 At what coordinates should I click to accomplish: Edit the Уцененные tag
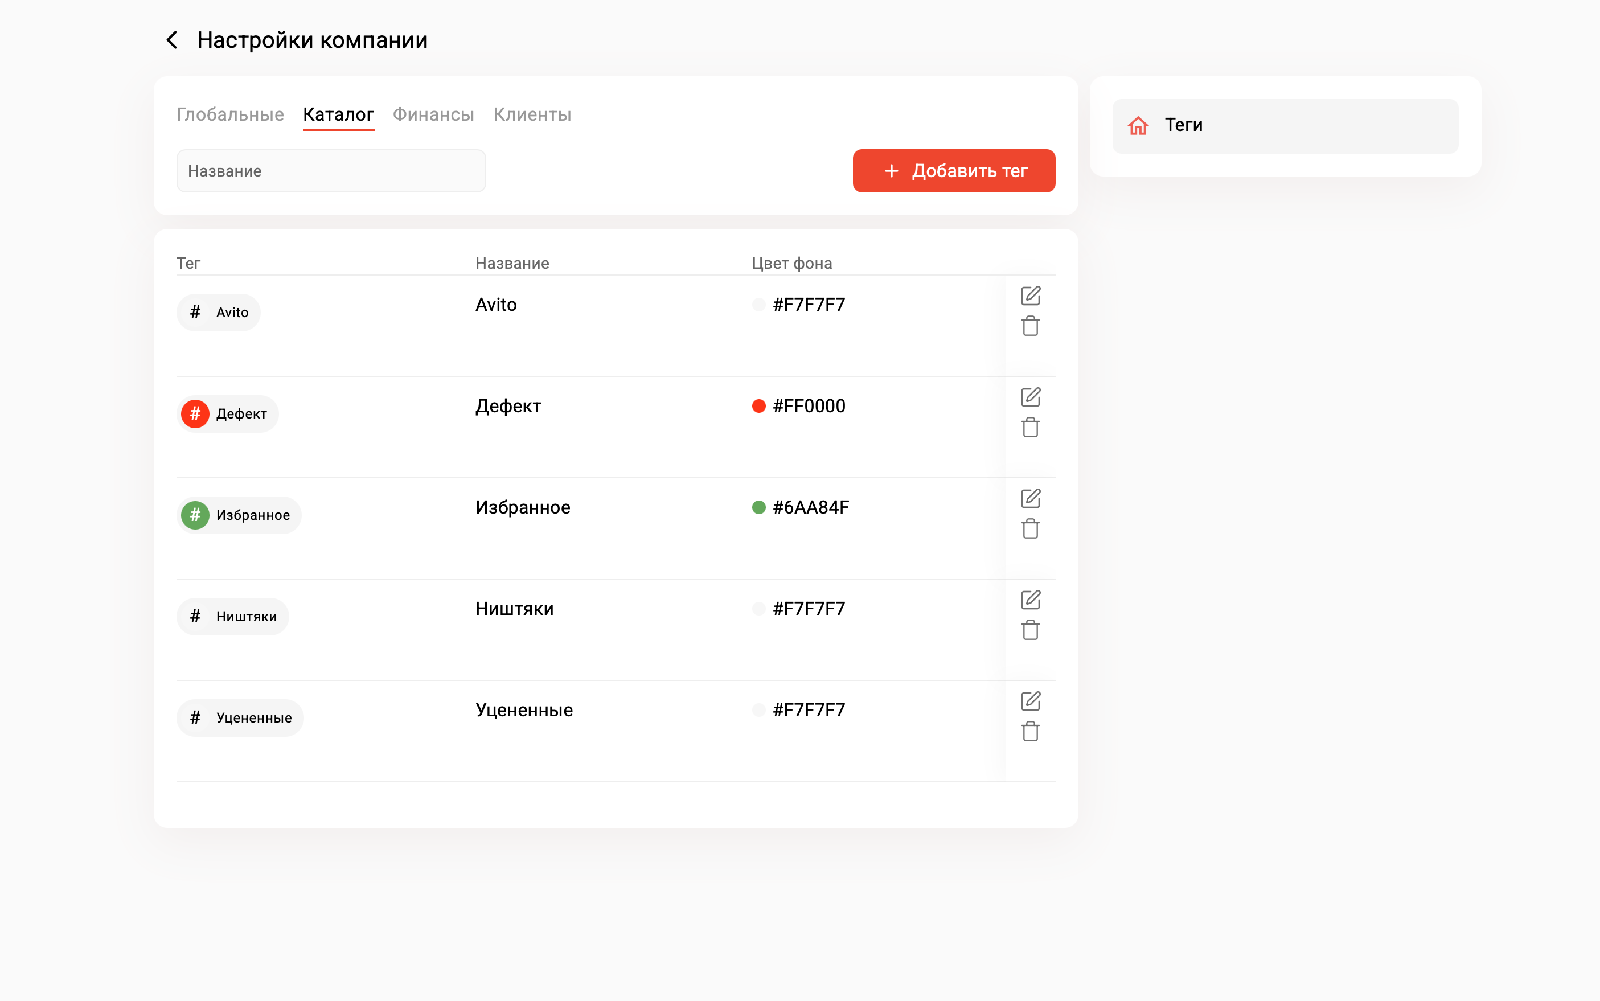click(1030, 701)
